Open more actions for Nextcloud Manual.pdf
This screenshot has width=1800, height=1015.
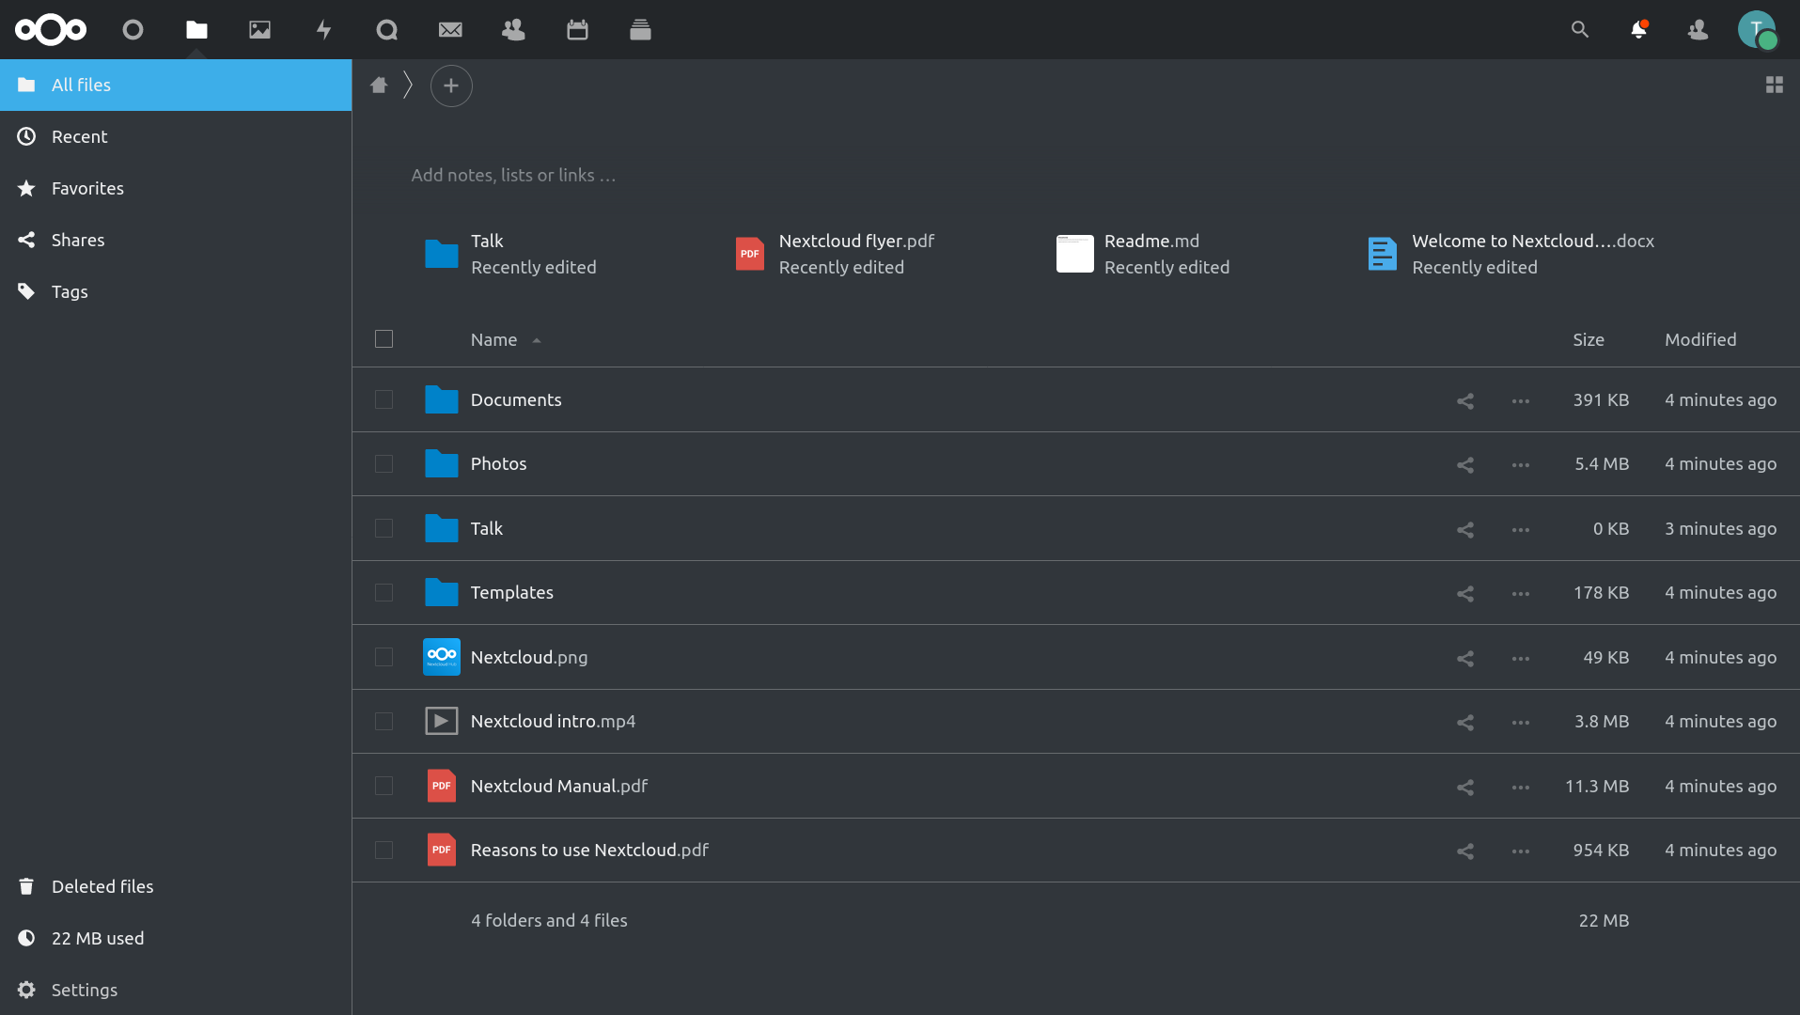pos(1520,787)
